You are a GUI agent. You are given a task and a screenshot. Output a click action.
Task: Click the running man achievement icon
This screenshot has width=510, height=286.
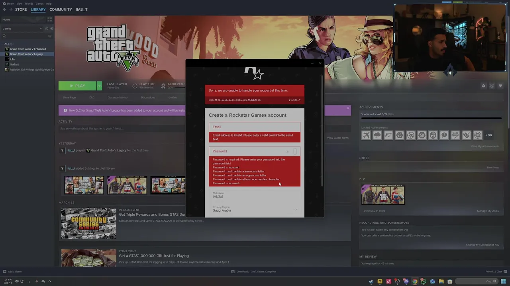click(411, 135)
